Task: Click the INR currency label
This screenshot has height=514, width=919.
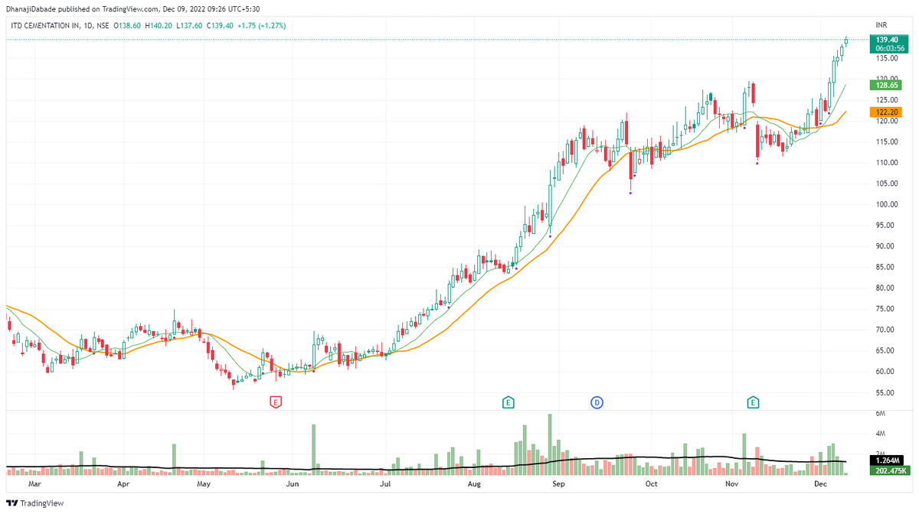Action: 881,25
